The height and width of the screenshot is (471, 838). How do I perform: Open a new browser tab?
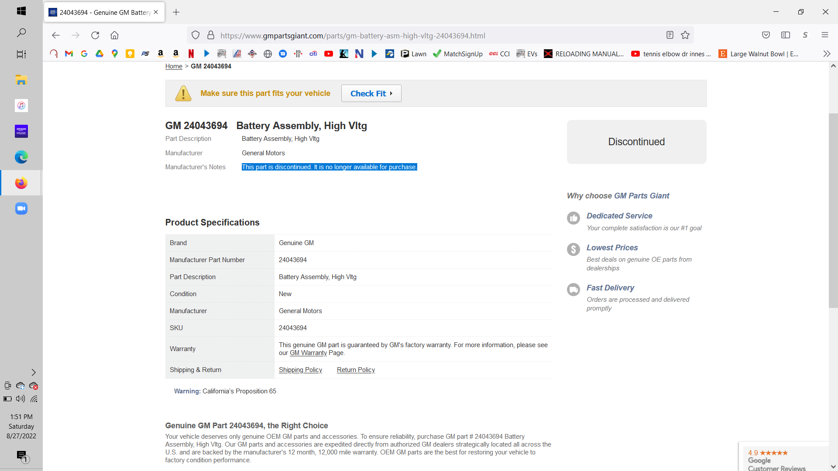coord(176,12)
